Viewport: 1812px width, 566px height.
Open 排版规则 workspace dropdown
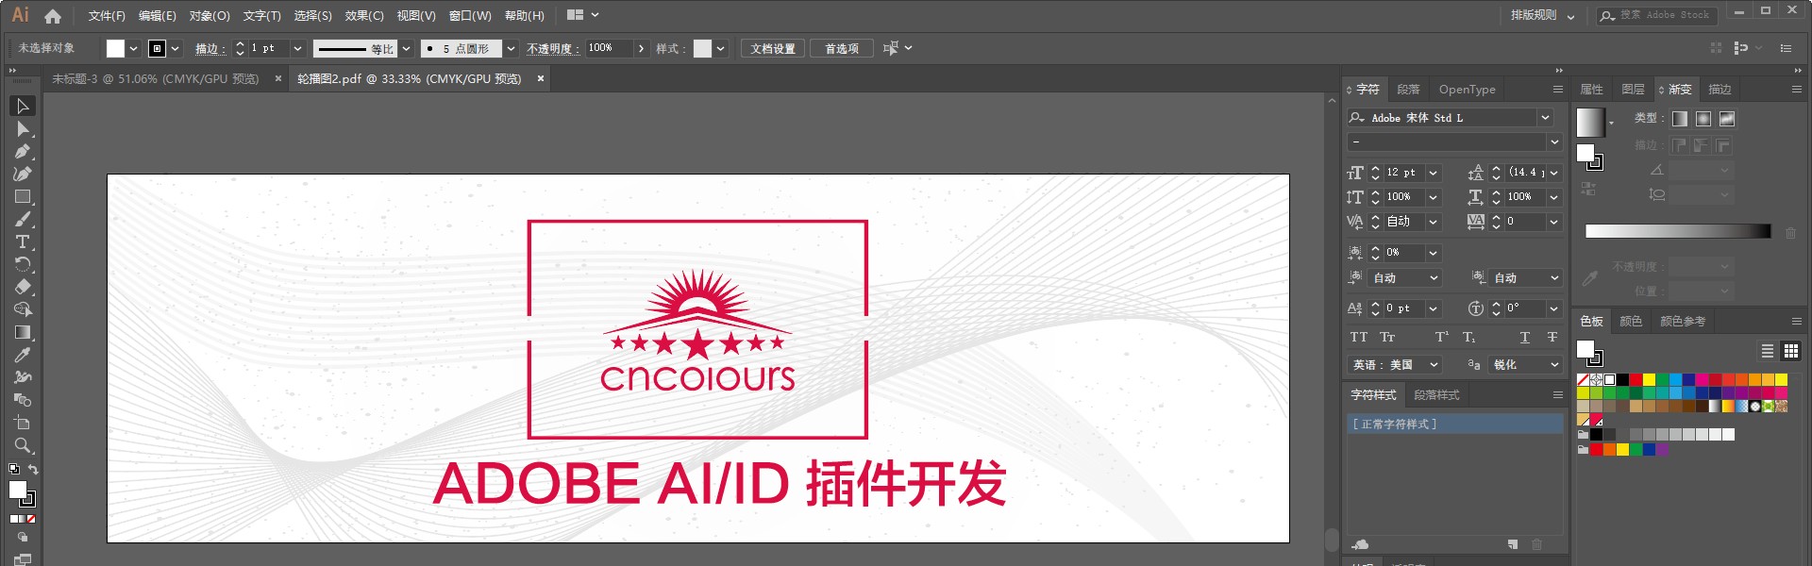(1543, 15)
